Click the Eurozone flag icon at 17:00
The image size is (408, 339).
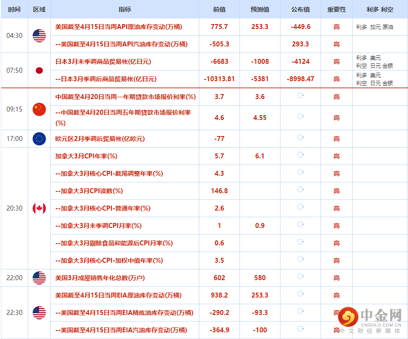(39, 139)
